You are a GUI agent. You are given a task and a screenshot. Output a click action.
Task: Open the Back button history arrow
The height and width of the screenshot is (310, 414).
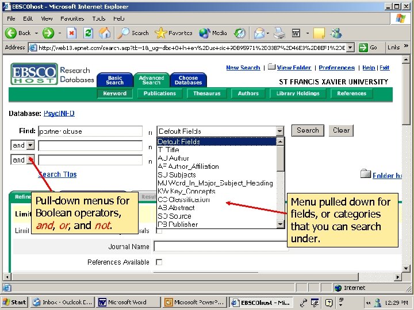tap(36, 33)
